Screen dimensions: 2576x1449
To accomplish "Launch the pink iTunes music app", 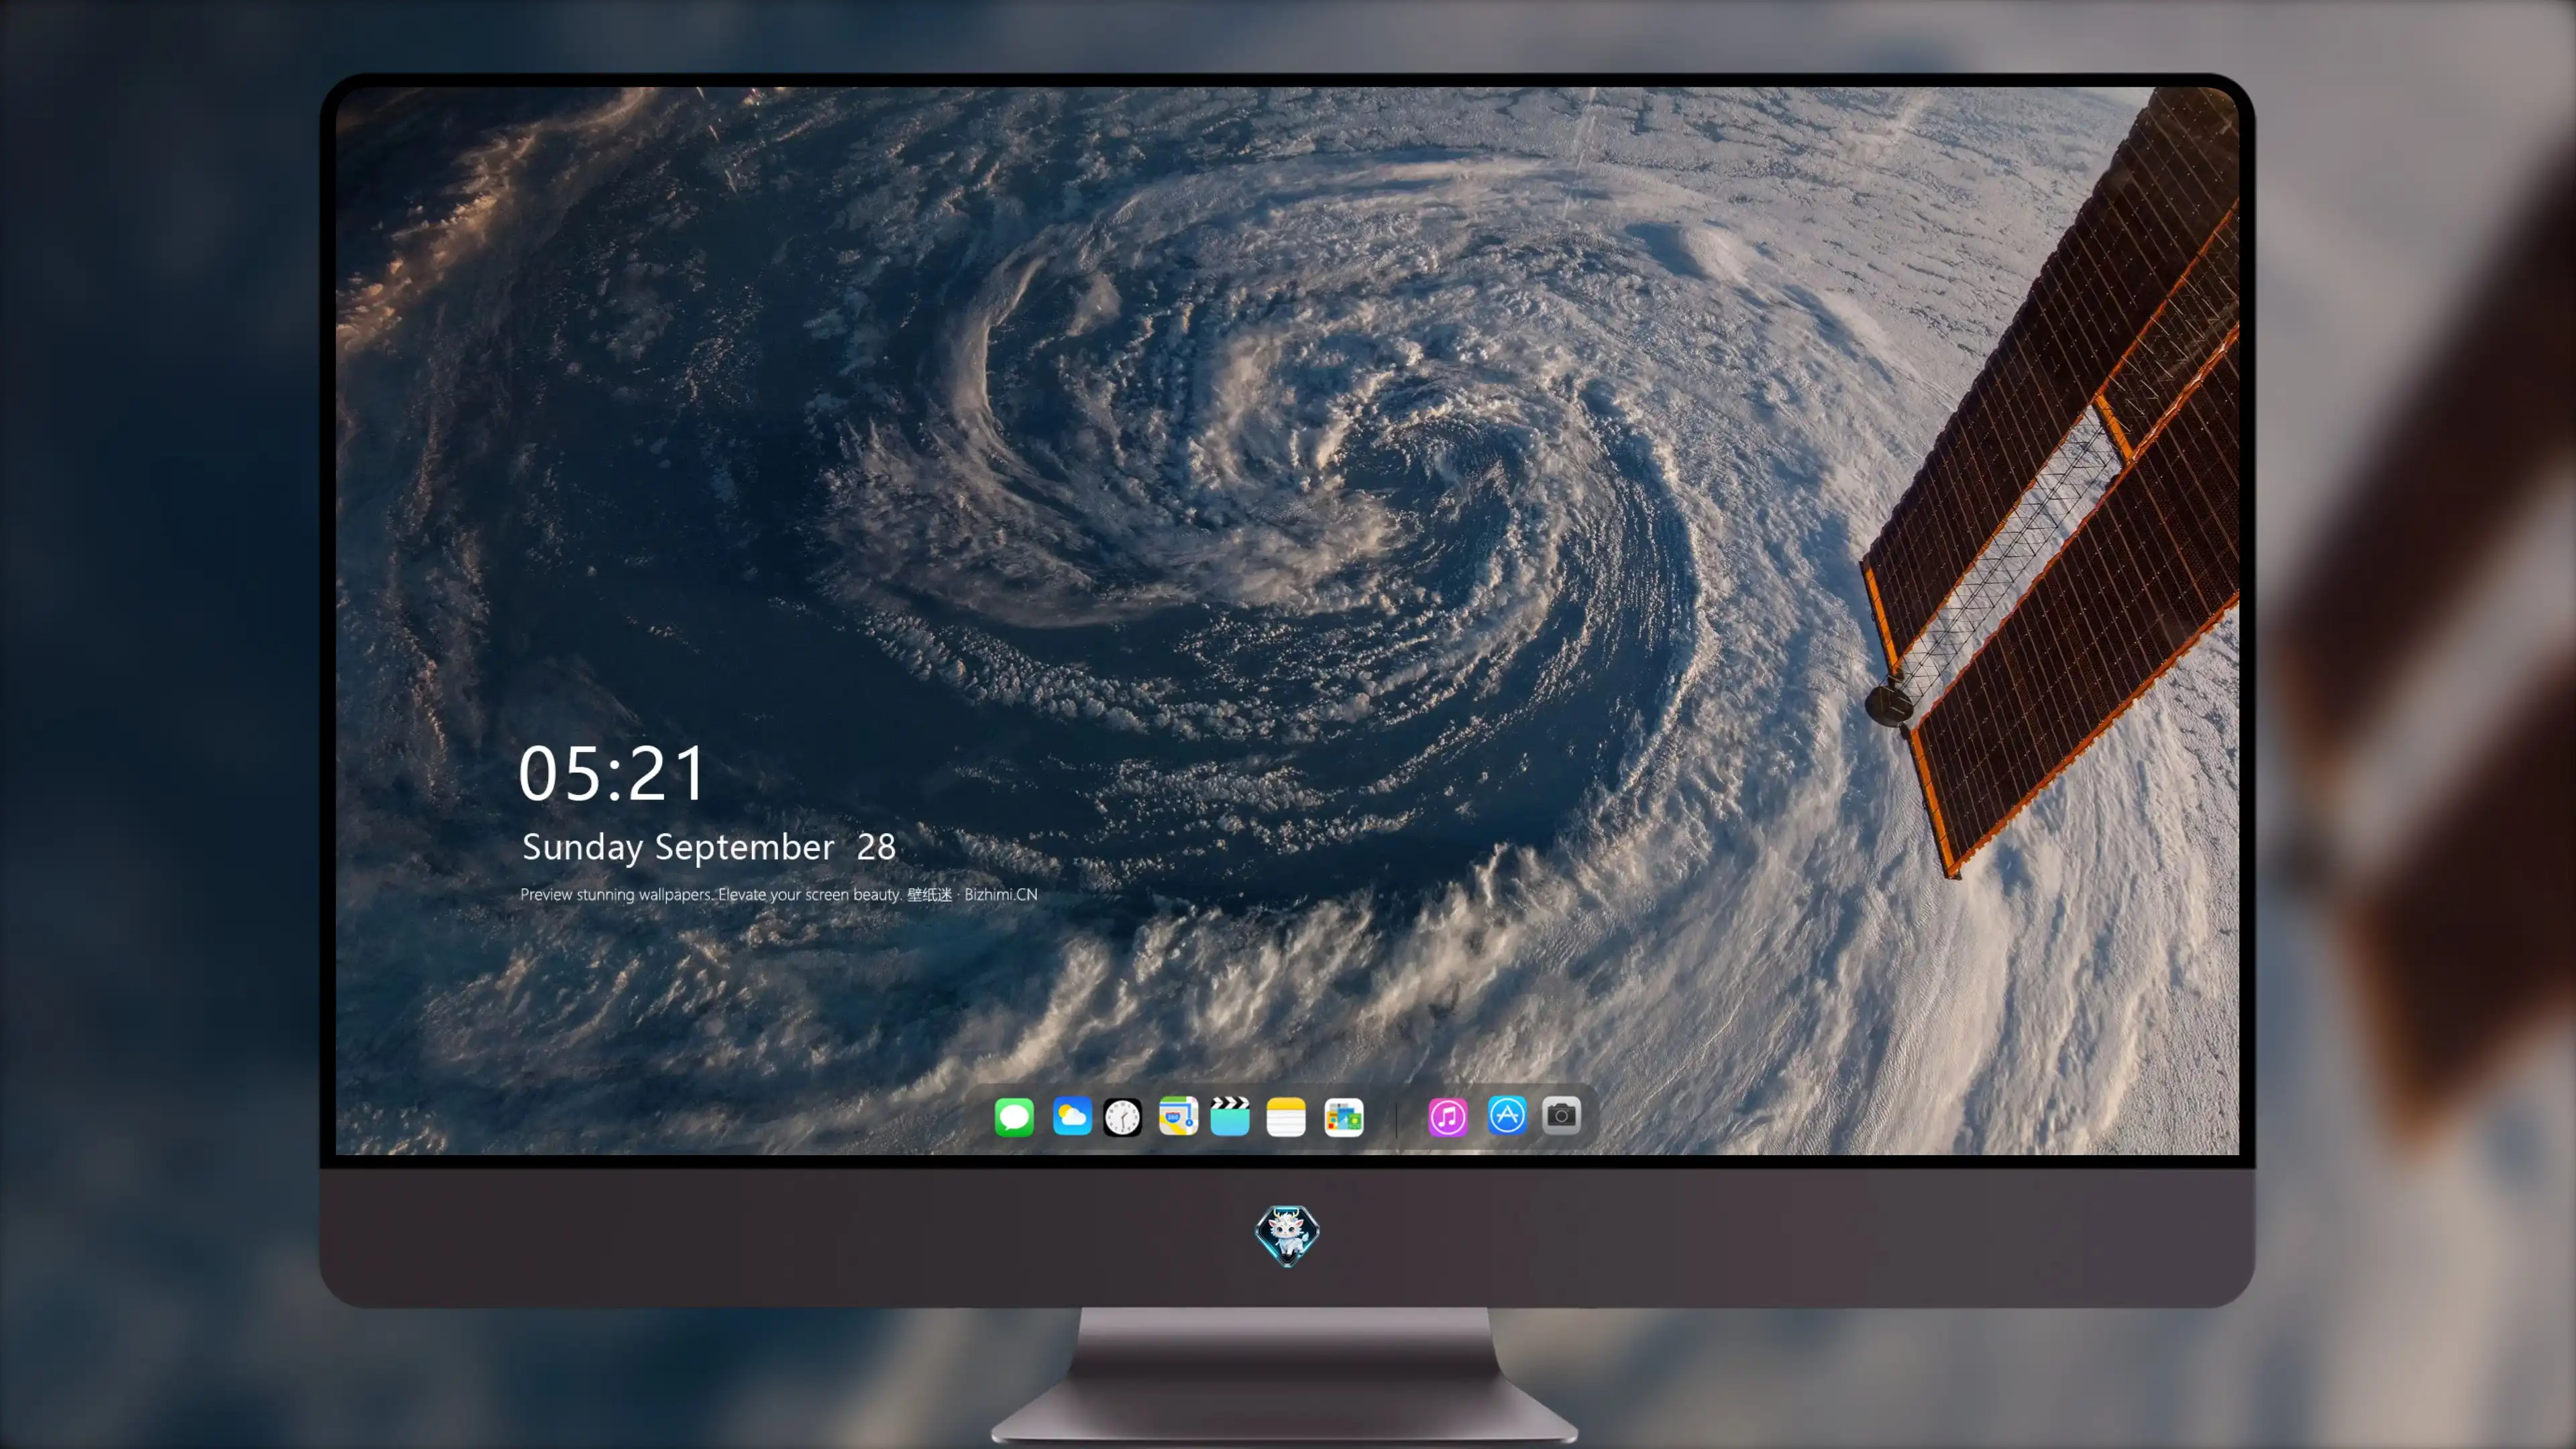I will (1448, 1116).
